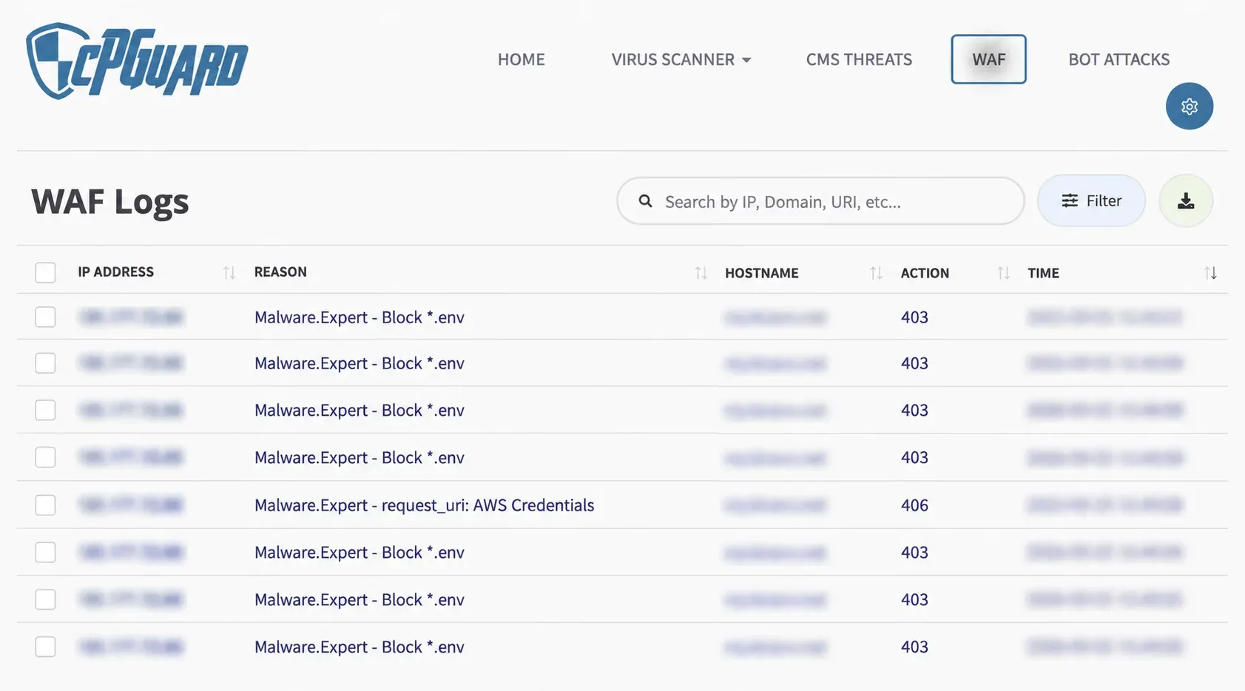Click the HOSTNAME column header label
1245x691 pixels.
[762, 273]
